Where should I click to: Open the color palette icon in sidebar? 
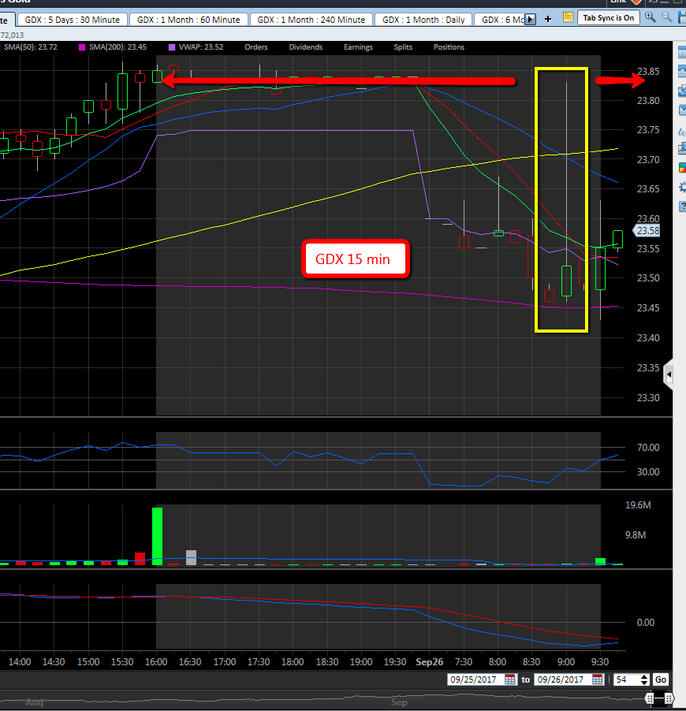click(x=682, y=167)
